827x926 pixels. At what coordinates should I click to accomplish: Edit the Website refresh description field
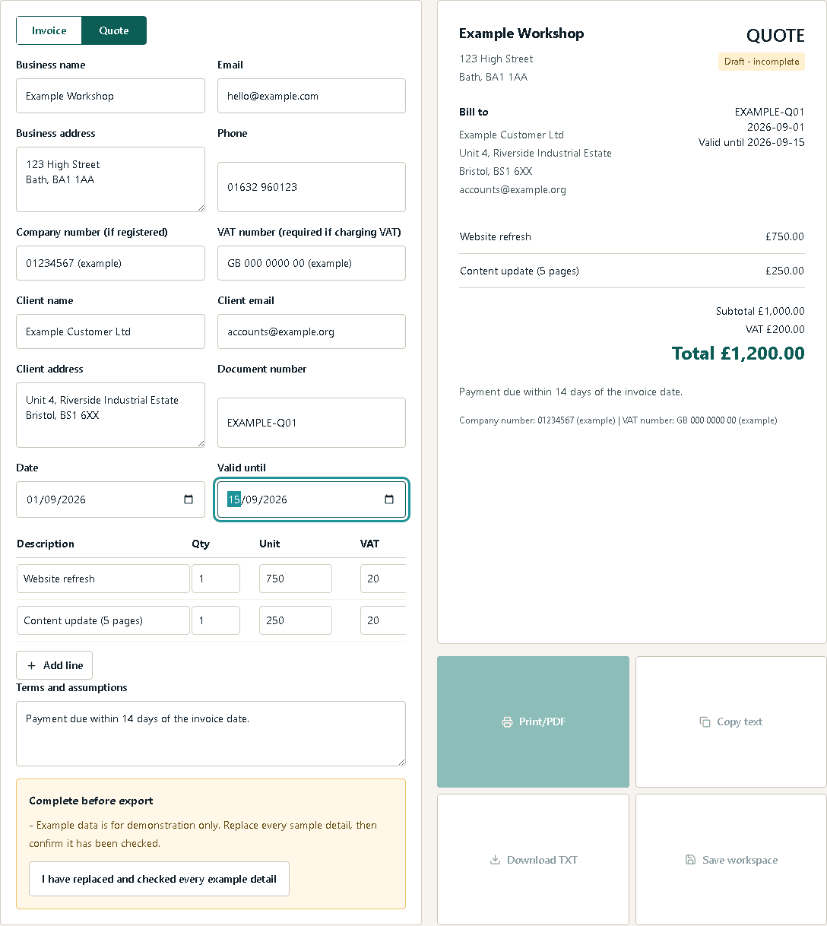103,579
